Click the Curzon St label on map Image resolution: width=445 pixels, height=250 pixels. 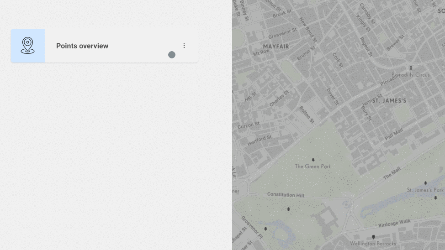[249, 125]
